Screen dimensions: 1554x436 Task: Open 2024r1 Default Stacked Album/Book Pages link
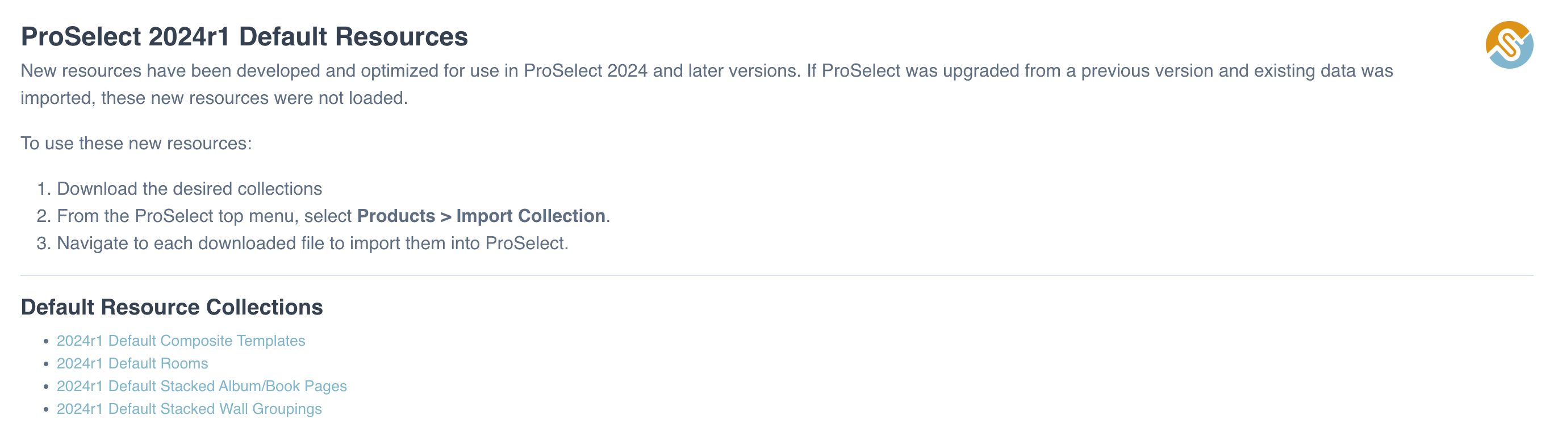[202, 386]
